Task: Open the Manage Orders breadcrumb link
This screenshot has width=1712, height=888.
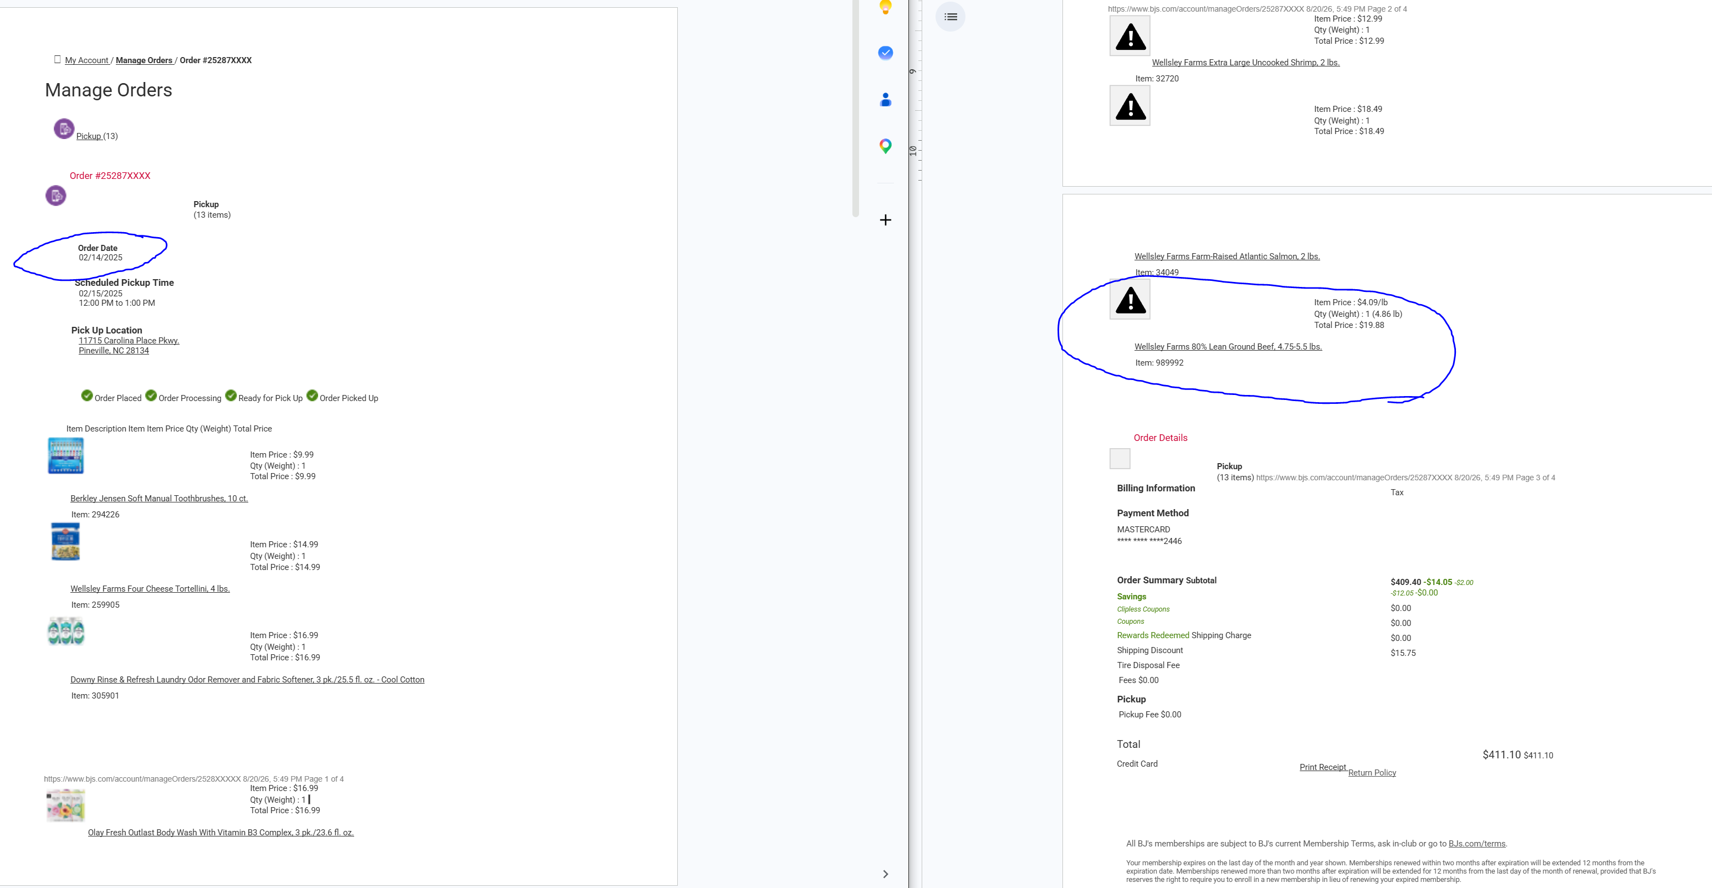Action: point(144,60)
